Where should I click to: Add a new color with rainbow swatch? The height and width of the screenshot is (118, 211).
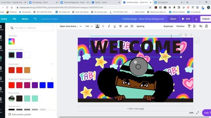tap(12, 41)
